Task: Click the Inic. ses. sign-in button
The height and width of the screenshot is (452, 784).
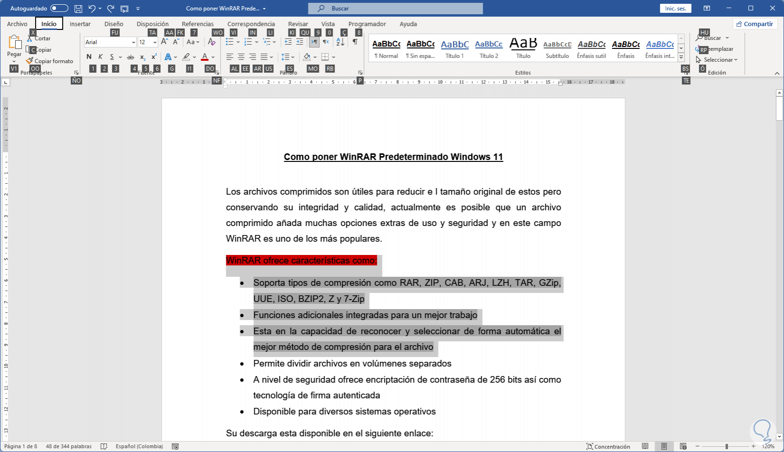Action: [x=676, y=9]
